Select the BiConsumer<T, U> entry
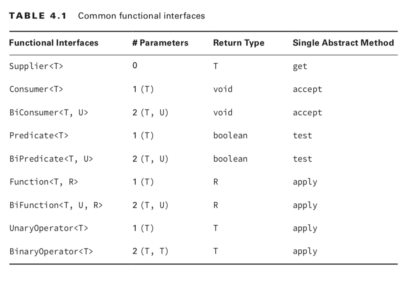This screenshot has width=419, height=286. click(48, 113)
